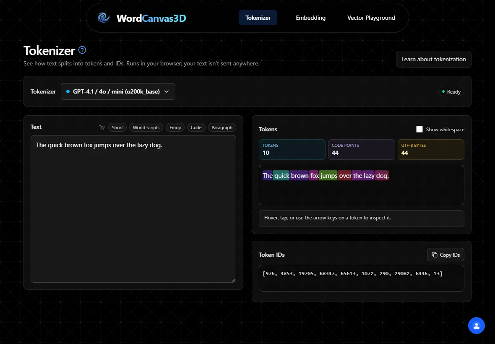The height and width of the screenshot is (344, 495).
Task: Open the tokenizer model dropdown
Action: click(x=118, y=91)
